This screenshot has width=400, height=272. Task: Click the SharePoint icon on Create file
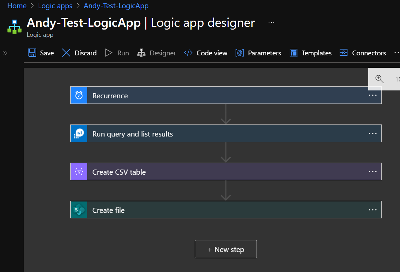tap(79, 210)
